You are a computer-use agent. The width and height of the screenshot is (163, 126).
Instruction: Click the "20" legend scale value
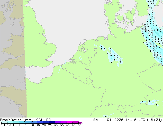click(44, 125)
